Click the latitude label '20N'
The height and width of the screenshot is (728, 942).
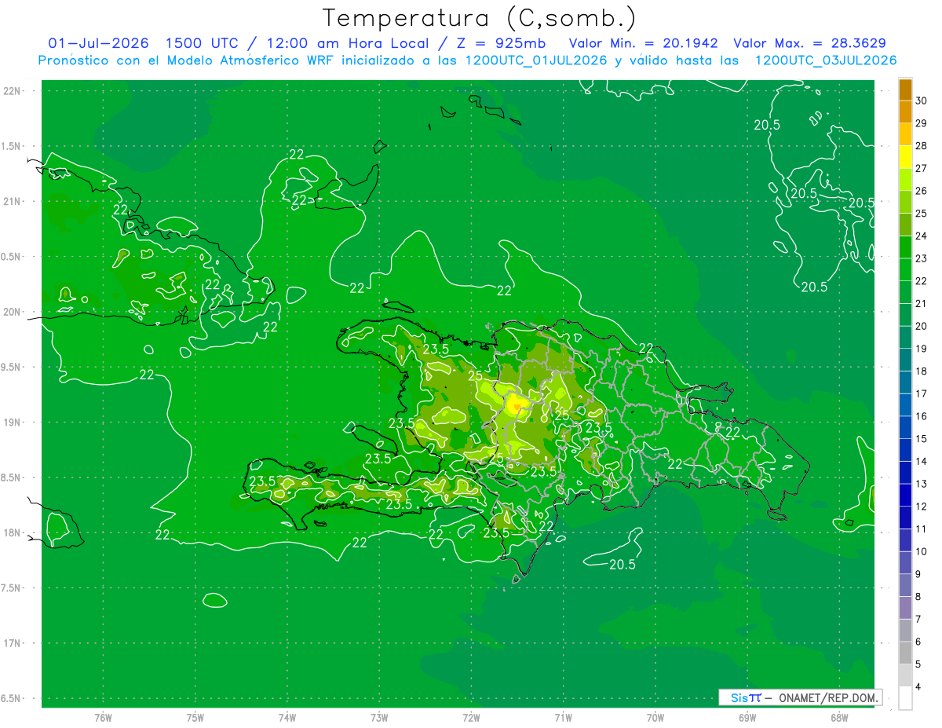(12, 313)
